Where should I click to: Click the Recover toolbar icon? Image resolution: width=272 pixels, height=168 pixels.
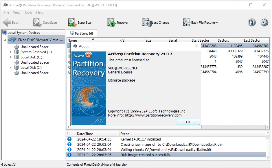pyautogui.click(x=111, y=22)
